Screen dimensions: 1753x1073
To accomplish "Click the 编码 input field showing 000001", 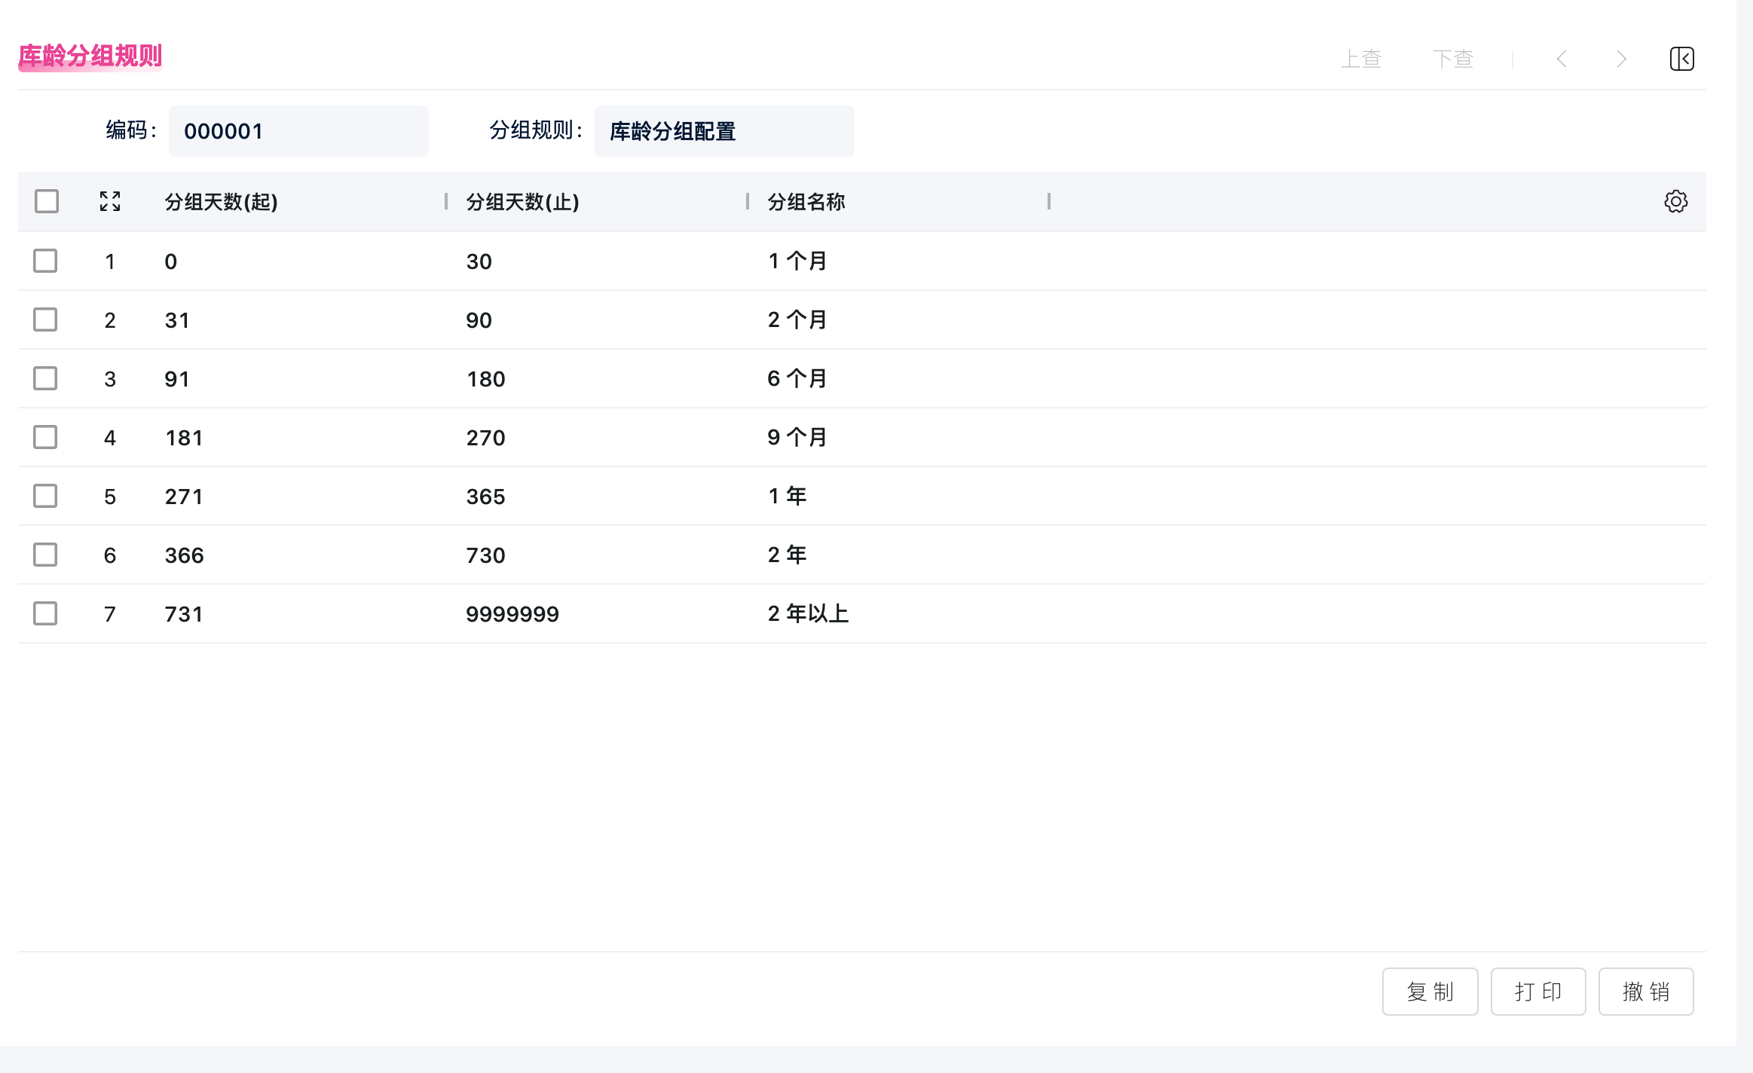I will click(298, 131).
